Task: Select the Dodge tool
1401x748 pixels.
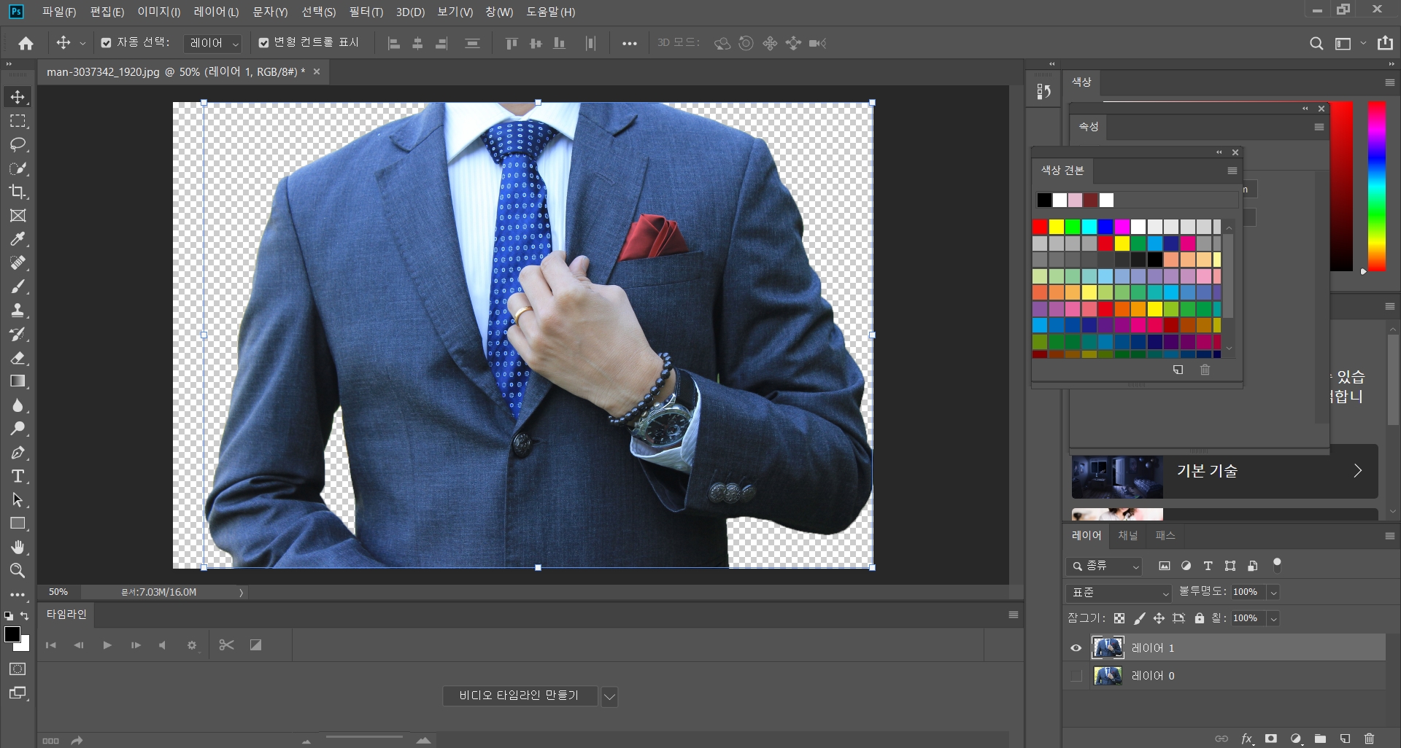Action: [x=18, y=429]
